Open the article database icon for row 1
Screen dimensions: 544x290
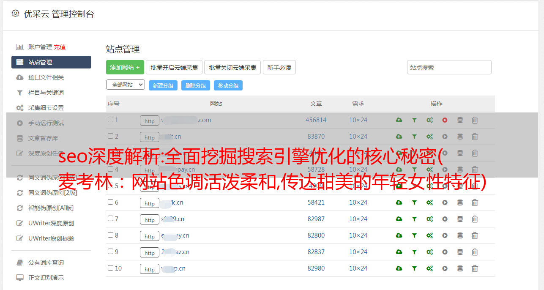(460, 120)
